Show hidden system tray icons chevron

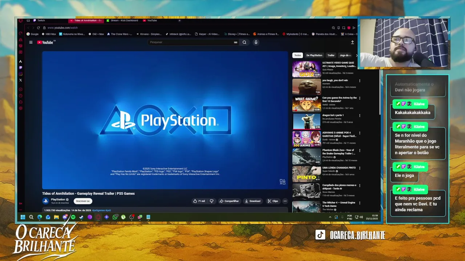pos(330,217)
